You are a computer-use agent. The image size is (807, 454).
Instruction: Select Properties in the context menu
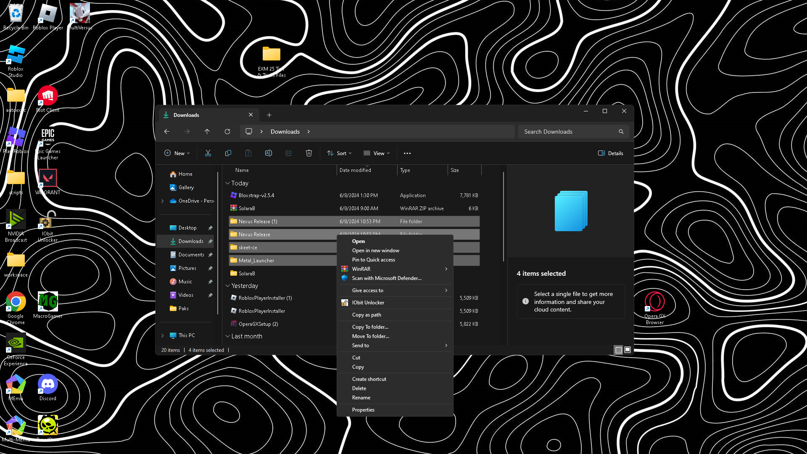click(x=363, y=410)
